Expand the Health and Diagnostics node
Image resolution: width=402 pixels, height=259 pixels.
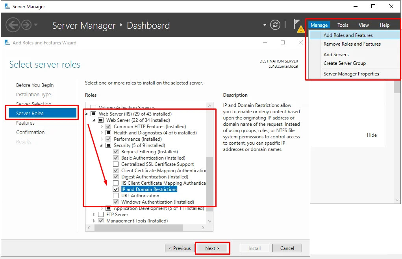click(x=102, y=133)
